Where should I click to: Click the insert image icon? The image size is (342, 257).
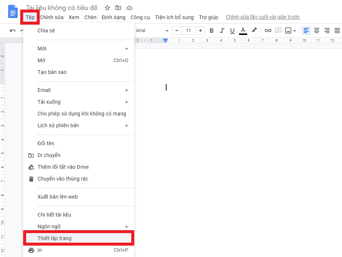288,31
